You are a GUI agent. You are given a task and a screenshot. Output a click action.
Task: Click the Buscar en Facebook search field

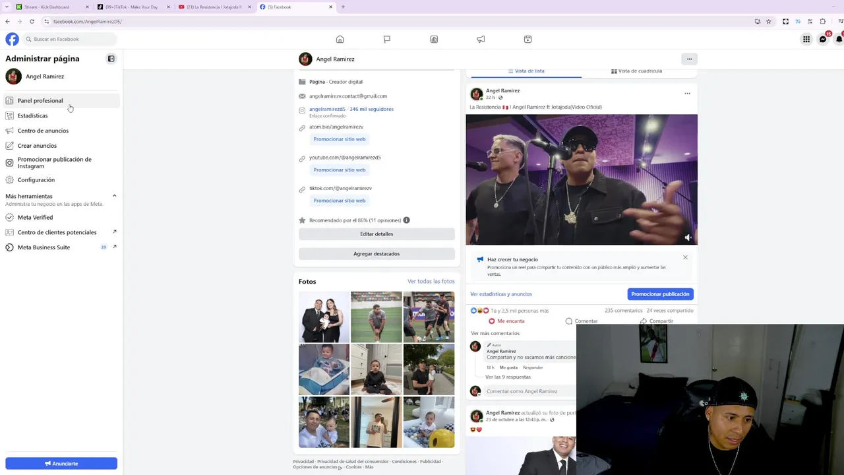click(69, 39)
